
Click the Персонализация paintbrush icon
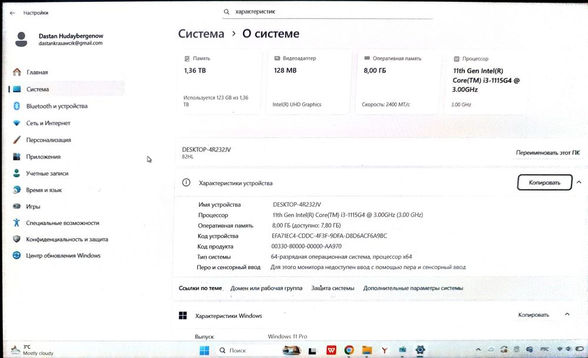16,140
